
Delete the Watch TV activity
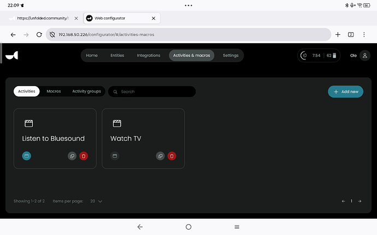click(x=172, y=156)
